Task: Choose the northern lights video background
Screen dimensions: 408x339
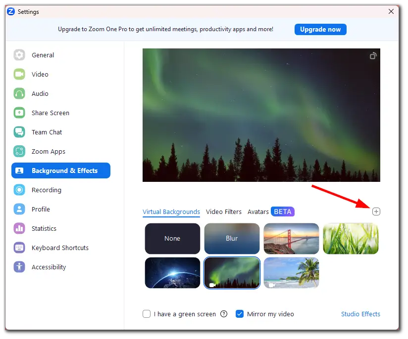Action: point(232,273)
